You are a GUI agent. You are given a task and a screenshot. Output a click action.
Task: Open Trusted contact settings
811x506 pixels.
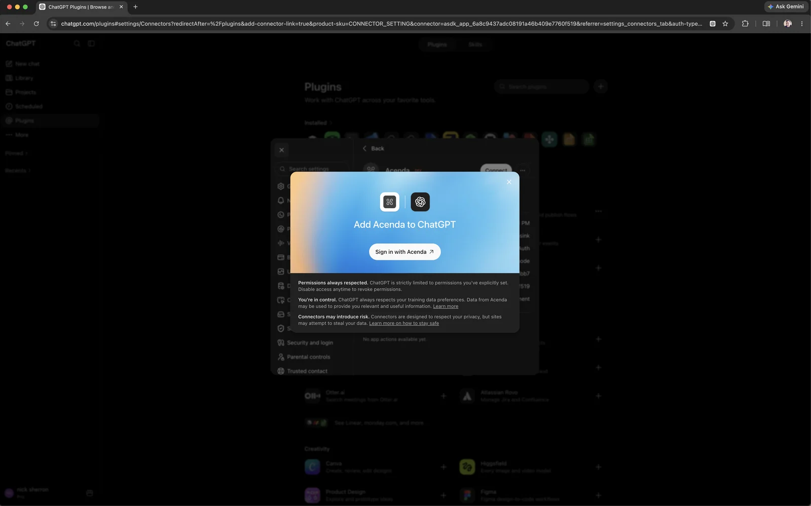[x=307, y=371]
